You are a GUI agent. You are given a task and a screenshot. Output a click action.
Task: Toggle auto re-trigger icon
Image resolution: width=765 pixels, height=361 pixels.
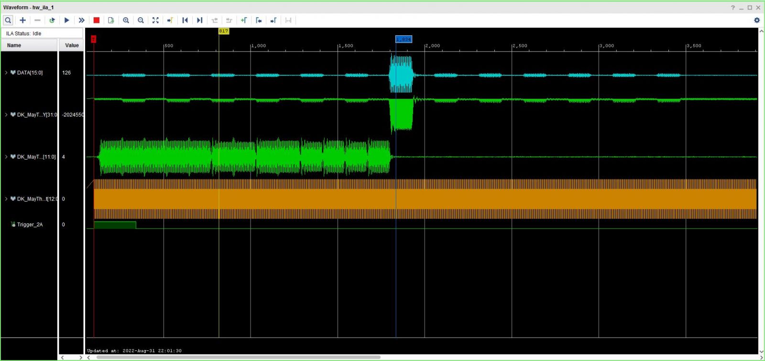[52, 20]
